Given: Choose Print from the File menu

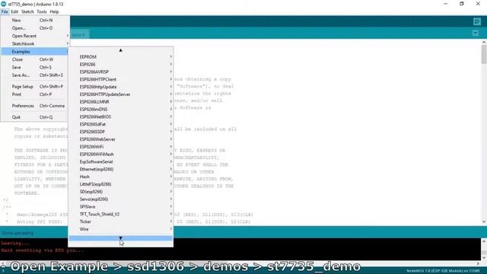Looking at the screenshot, I should 35,94.
